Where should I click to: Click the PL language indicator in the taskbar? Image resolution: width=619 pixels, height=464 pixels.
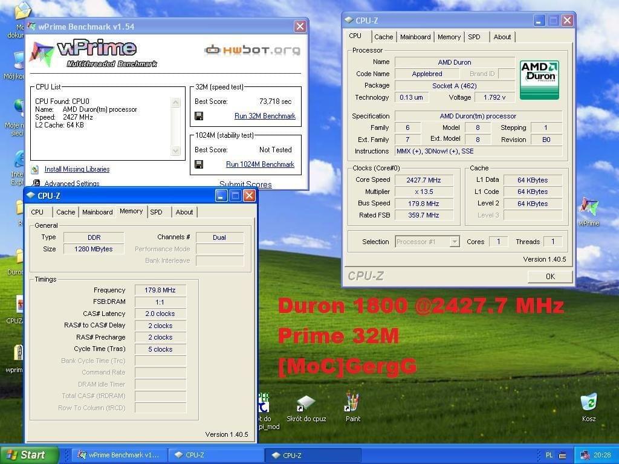click(549, 455)
